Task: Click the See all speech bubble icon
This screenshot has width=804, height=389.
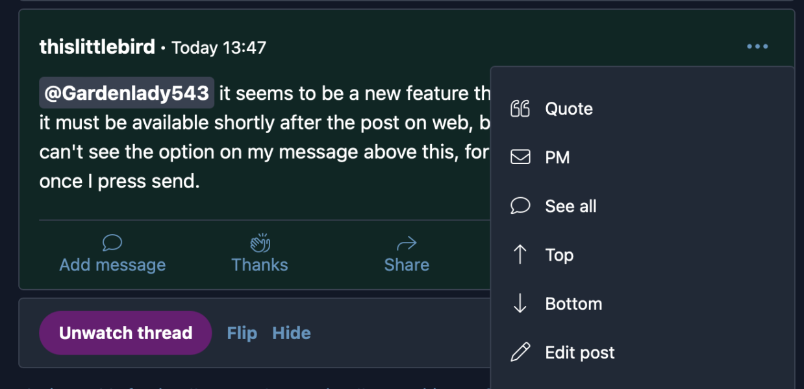Action: tap(520, 206)
